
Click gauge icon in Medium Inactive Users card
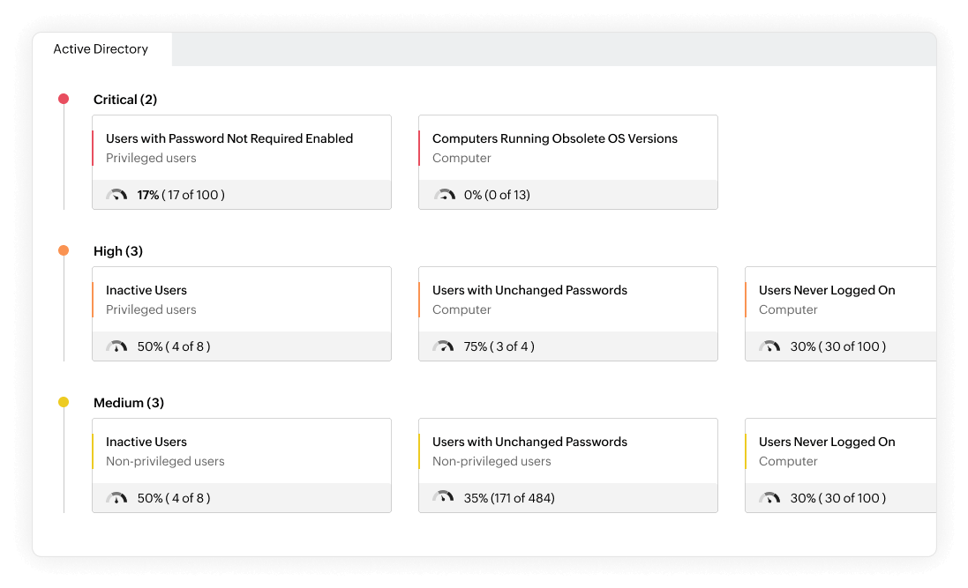pos(116,498)
